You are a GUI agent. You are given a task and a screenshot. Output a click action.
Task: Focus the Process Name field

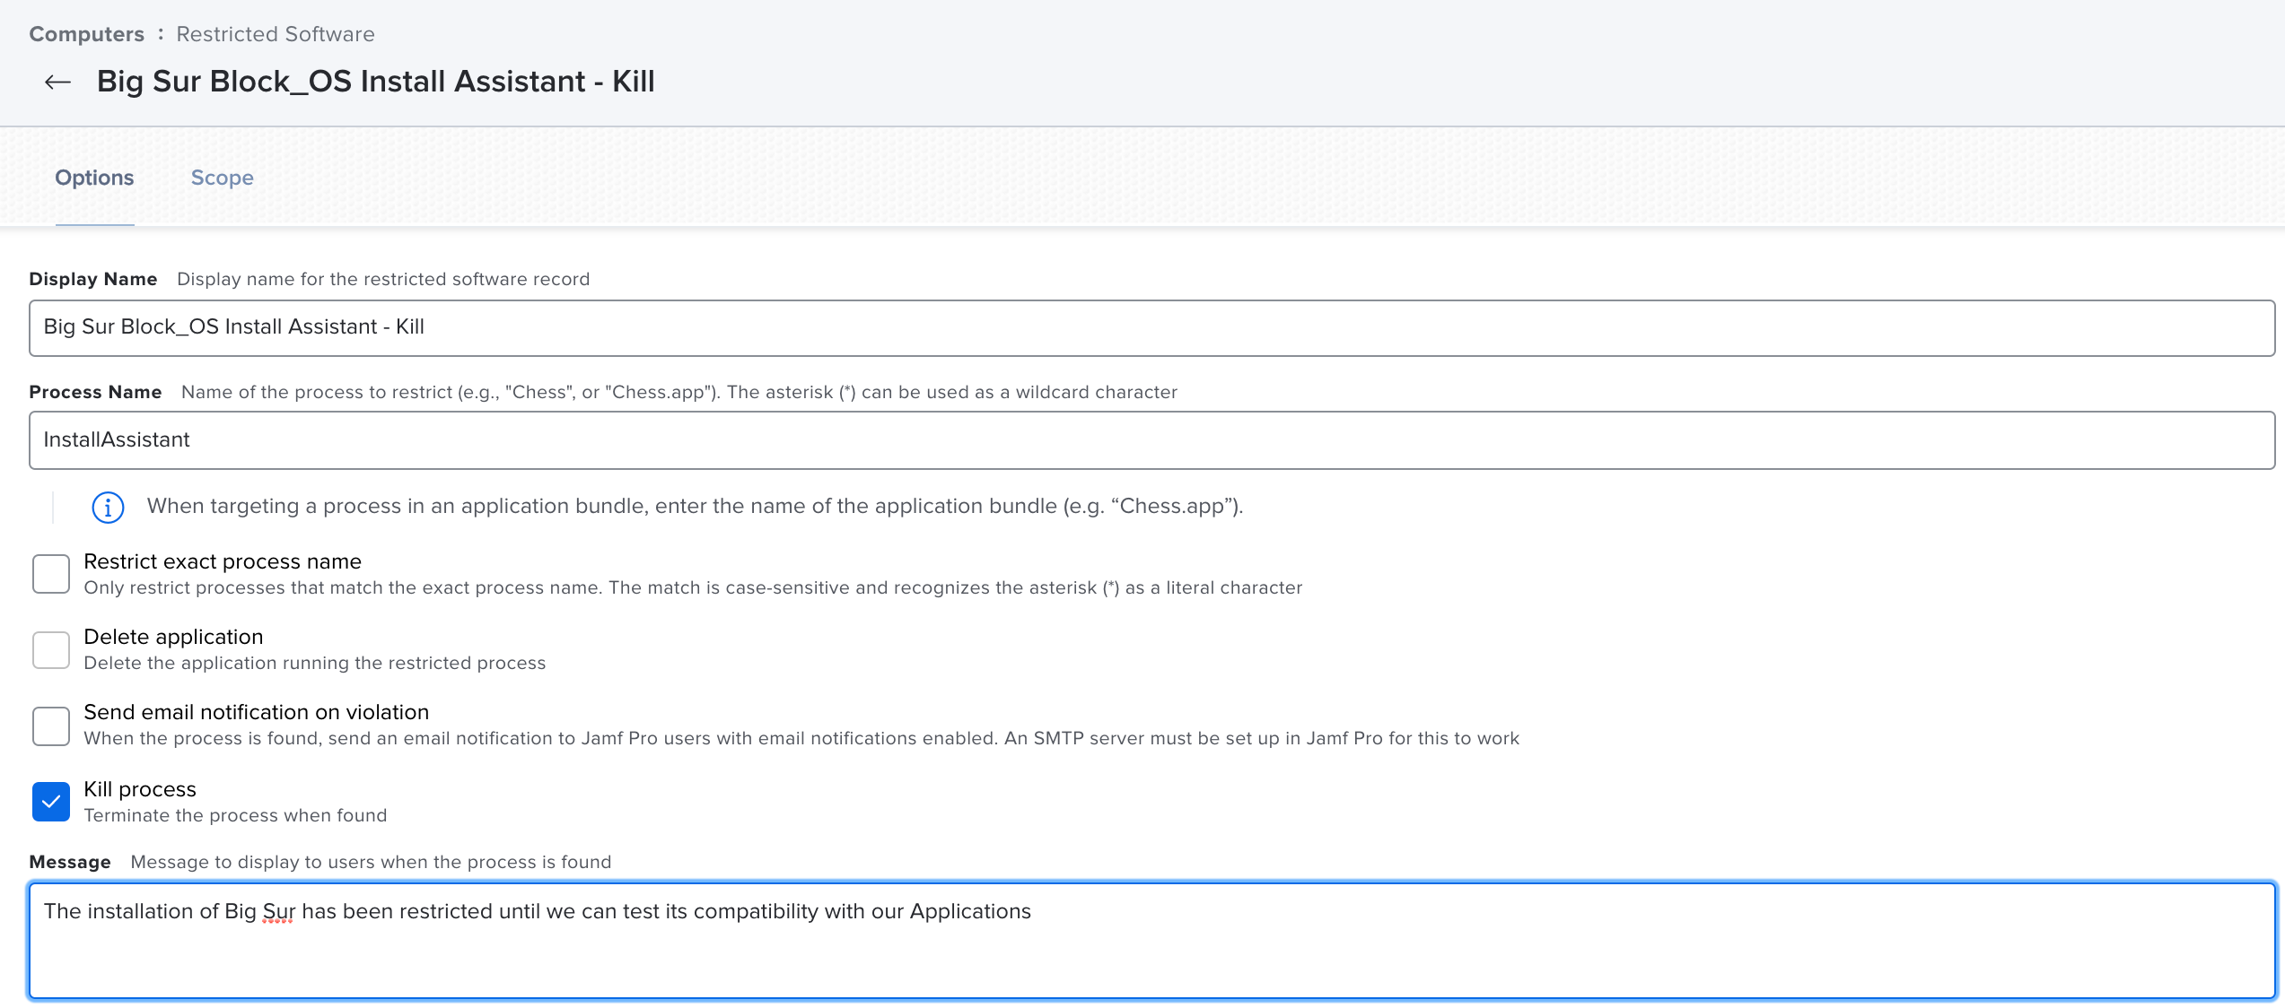(1151, 440)
